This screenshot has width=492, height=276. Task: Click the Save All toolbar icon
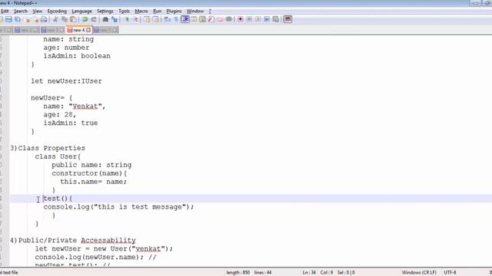point(18,19)
